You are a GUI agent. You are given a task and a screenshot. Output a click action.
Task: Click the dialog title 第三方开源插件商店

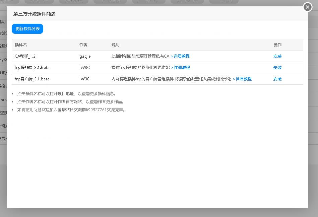tap(34, 14)
